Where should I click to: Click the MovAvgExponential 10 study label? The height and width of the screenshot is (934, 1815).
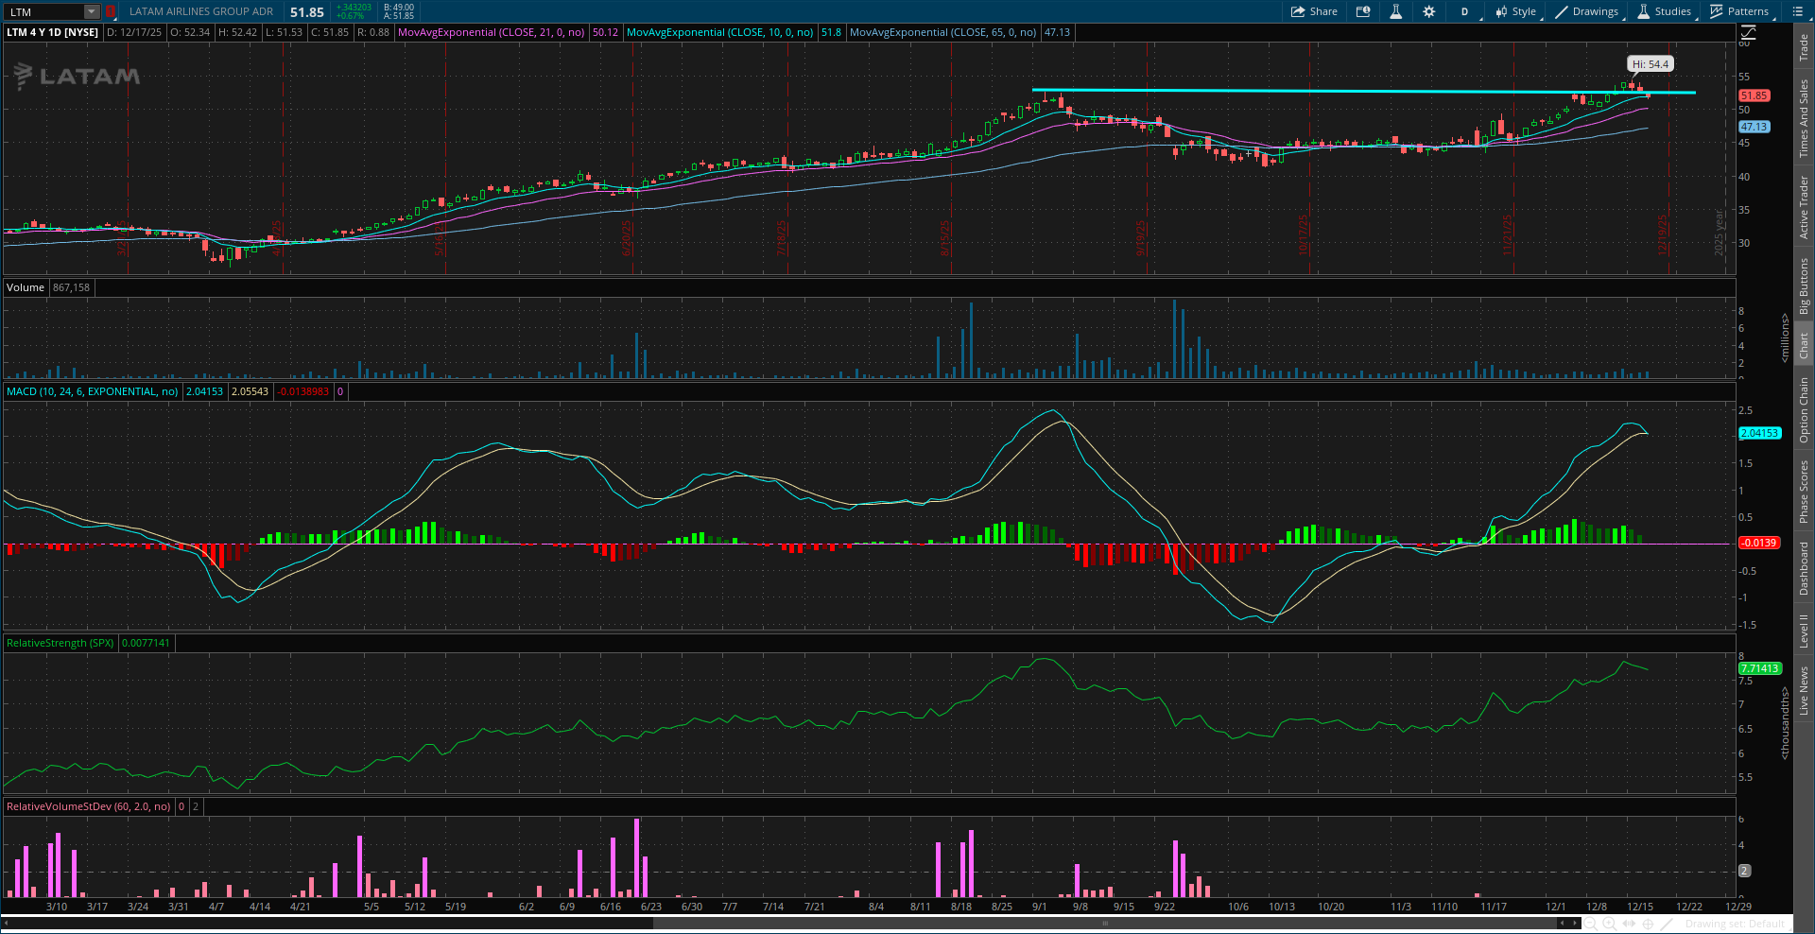pos(719,32)
